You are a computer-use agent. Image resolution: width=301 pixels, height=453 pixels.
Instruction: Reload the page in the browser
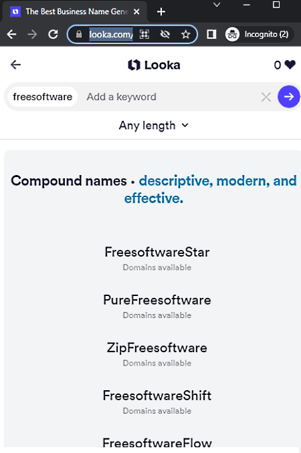pos(53,34)
